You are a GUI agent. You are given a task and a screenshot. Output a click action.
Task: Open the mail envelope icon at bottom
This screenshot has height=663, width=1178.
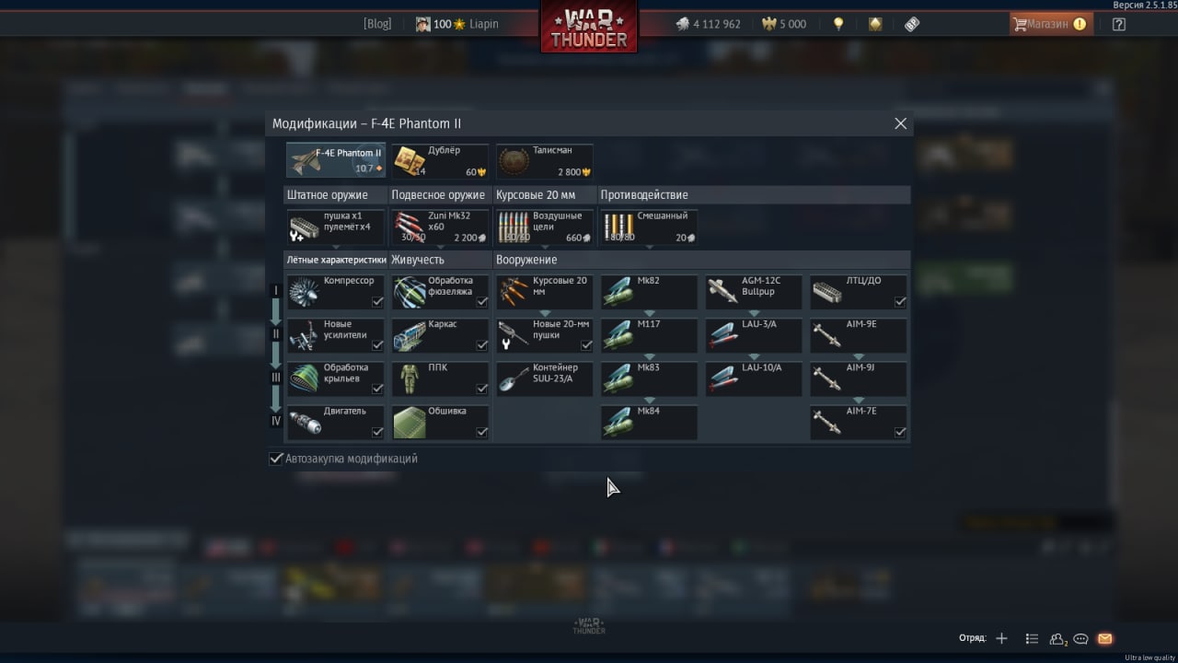click(x=1105, y=638)
